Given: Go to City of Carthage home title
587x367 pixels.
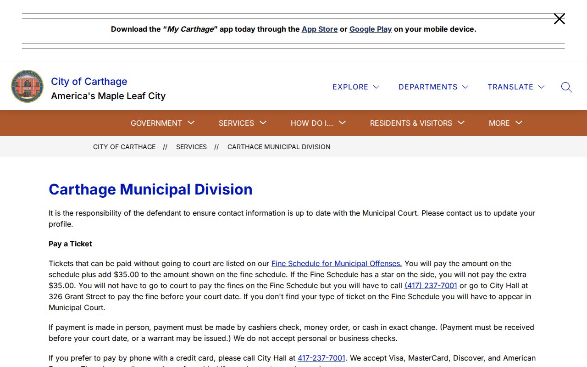Looking at the screenshot, I should 89,81.
